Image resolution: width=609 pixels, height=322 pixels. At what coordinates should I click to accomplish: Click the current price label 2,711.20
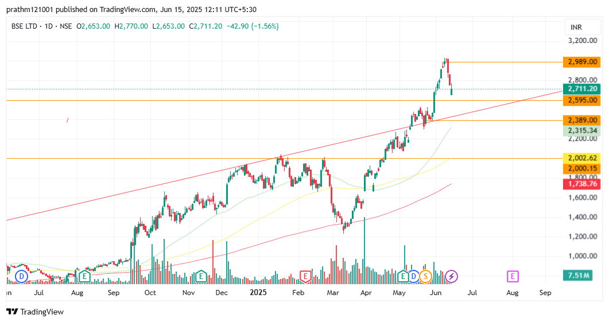click(x=582, y=89)
